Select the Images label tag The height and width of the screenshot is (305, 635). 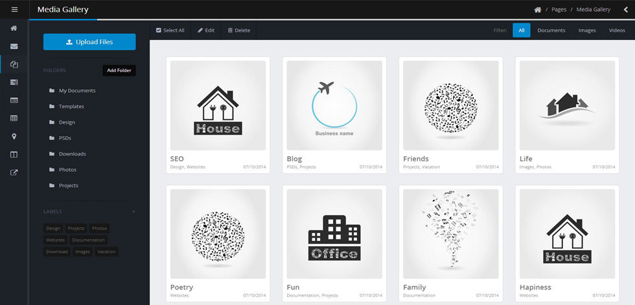click(83, 252)
